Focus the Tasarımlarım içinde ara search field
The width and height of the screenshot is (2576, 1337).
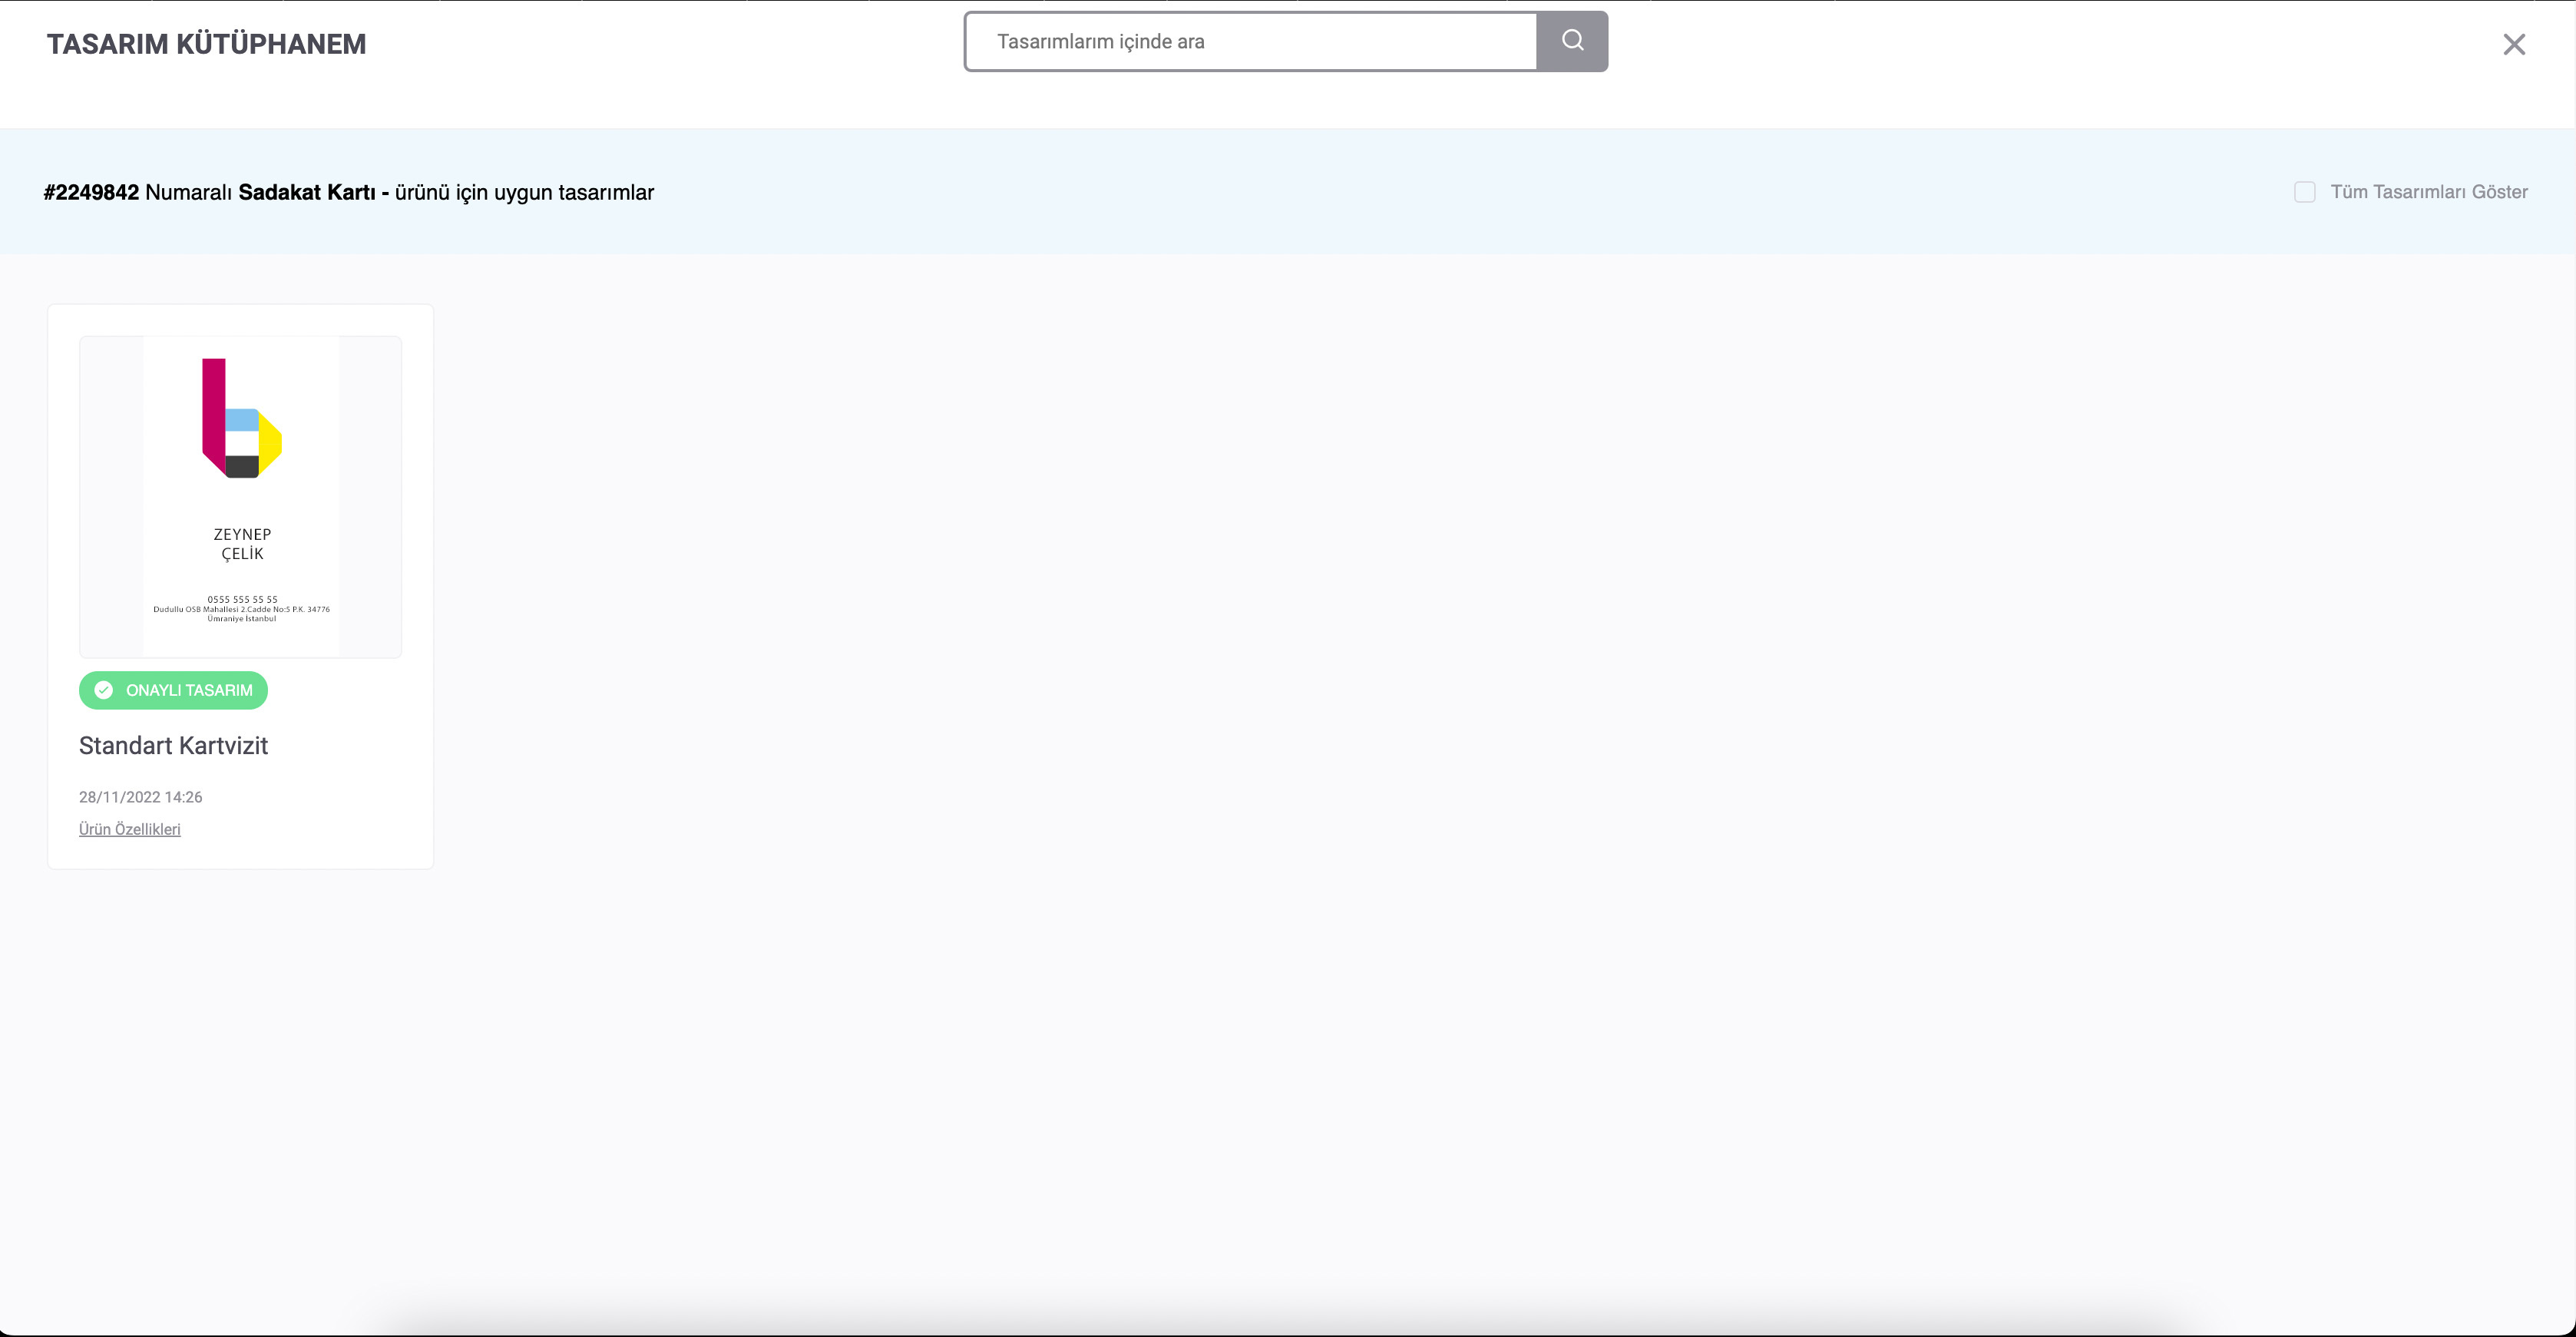tap(1250, 41)
